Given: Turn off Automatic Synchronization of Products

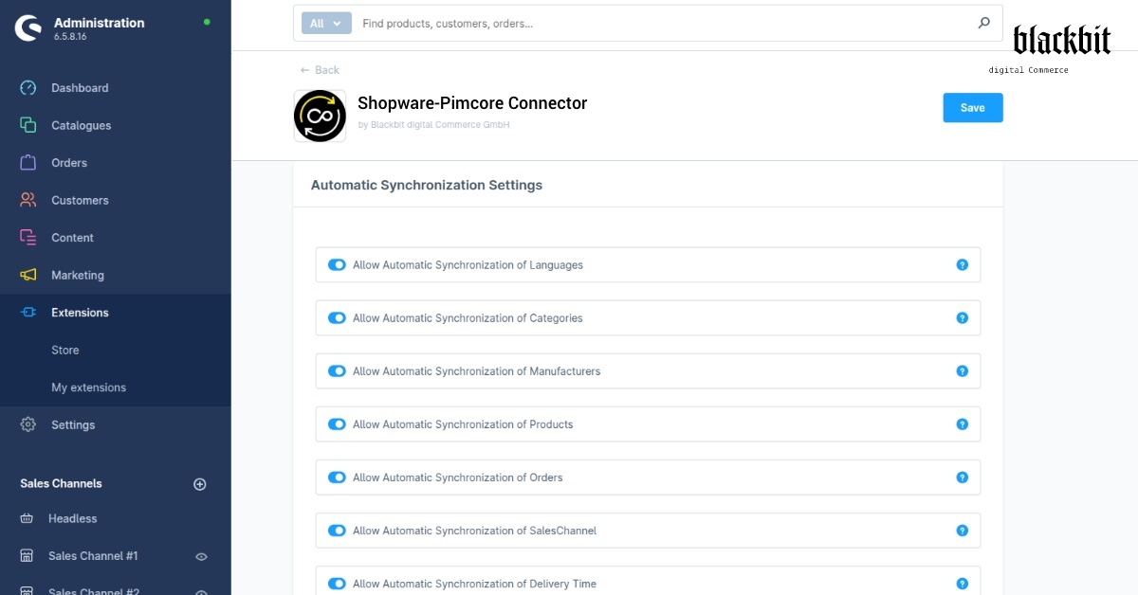Looking at the screenshot, I should pos(337,424).
